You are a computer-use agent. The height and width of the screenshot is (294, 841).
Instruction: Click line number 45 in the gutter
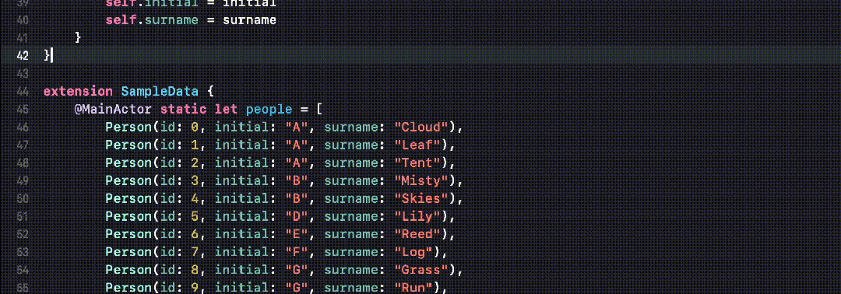click(23, 109)
